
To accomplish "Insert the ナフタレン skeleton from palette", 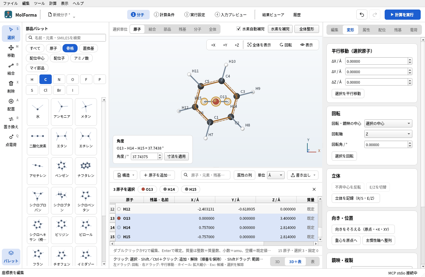I will (x=86, y=171).
